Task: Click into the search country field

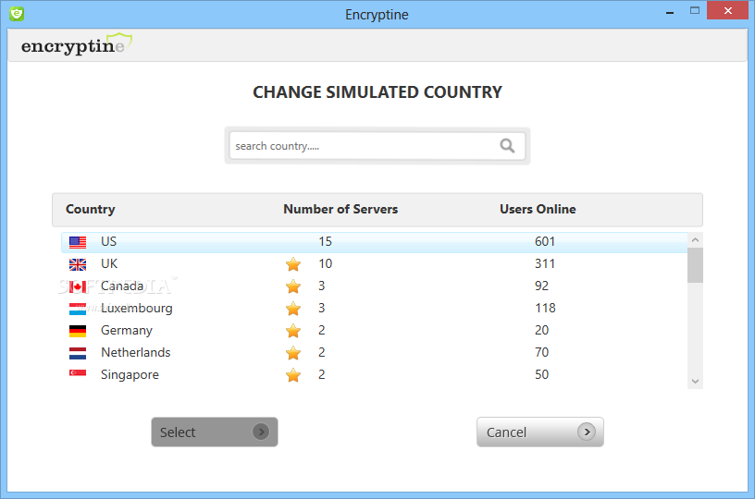Action: [x=377, y=146]
